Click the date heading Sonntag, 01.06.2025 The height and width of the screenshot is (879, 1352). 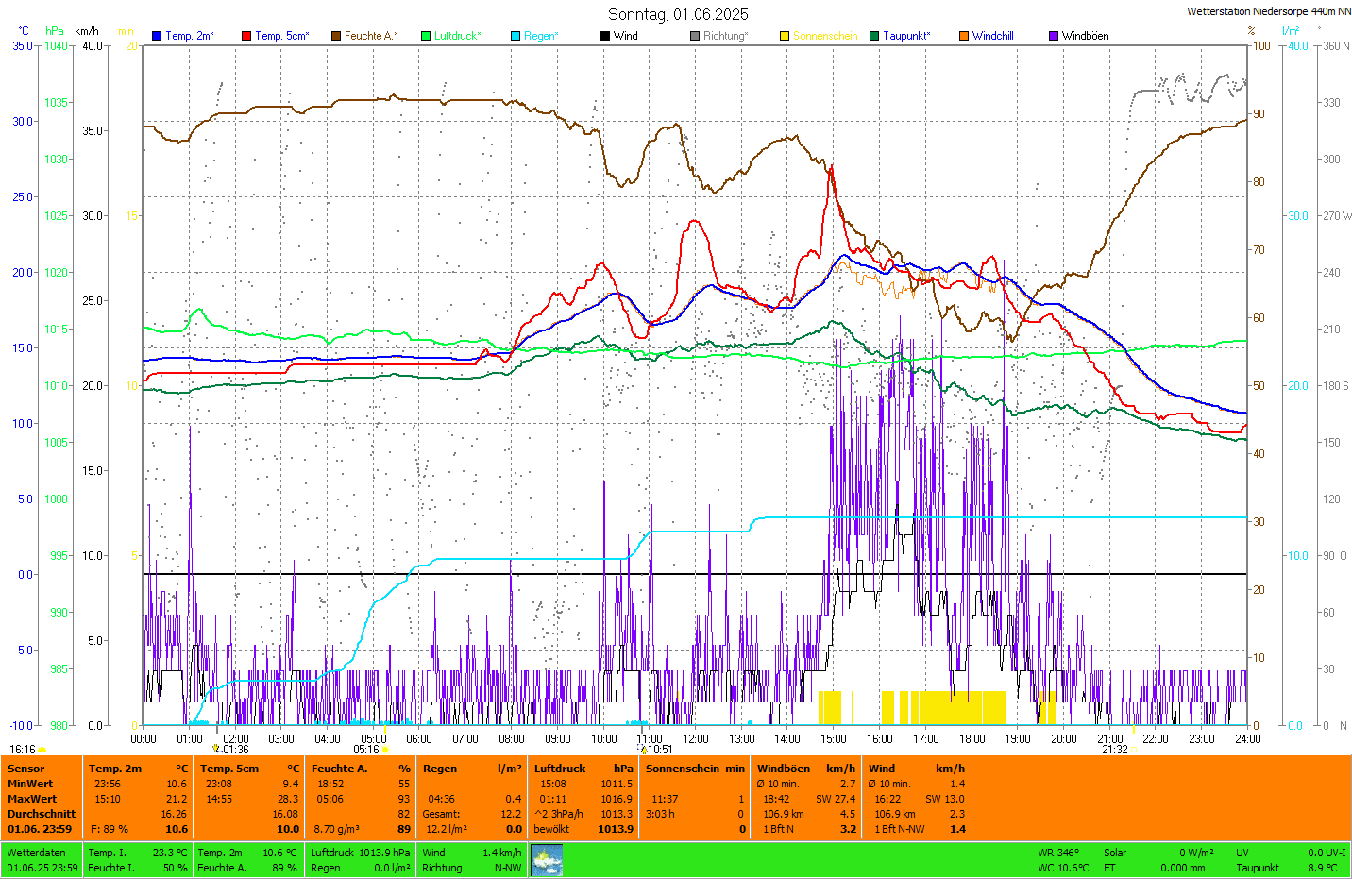click(678, 14)
